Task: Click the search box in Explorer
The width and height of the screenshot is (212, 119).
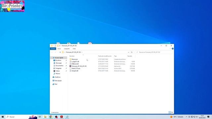Action: click(154, 52)
